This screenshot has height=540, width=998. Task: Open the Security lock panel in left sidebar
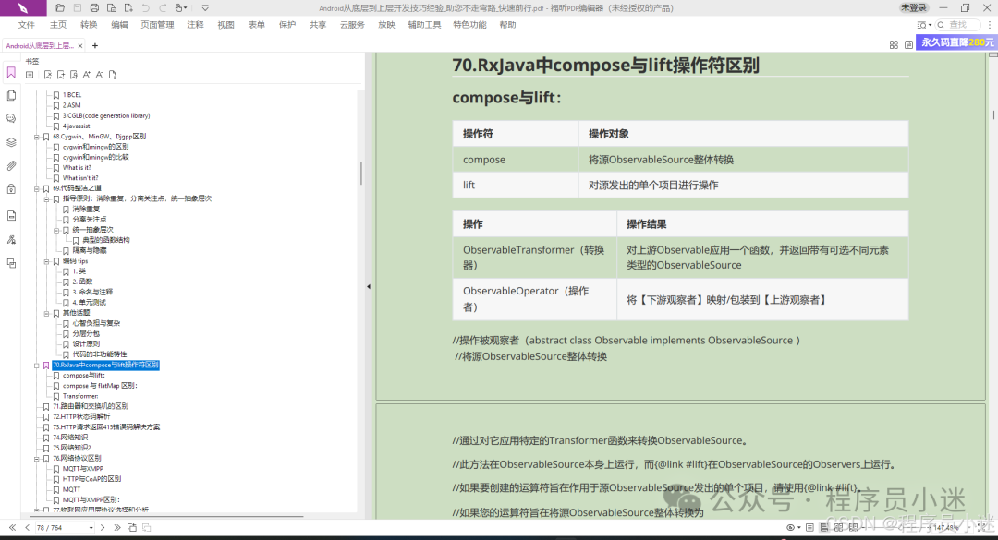(11, 189)
